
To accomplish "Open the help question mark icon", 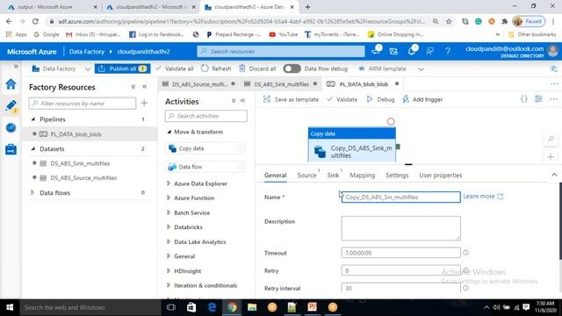I will pyautogui.click(x=448, y=52).
